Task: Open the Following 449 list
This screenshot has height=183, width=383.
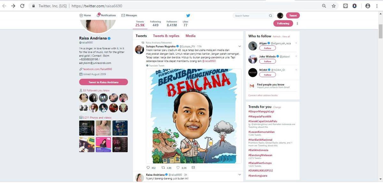Action: (x=155, y=24)
